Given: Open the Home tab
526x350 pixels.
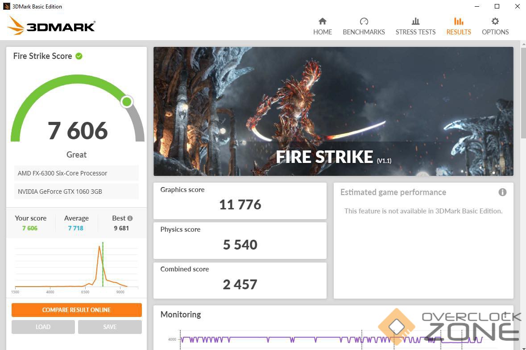Looking at the screenshot, I should pos(323,26).
